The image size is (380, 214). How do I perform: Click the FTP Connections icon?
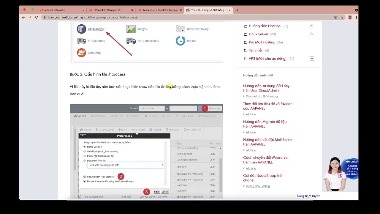tap(131, 41)
